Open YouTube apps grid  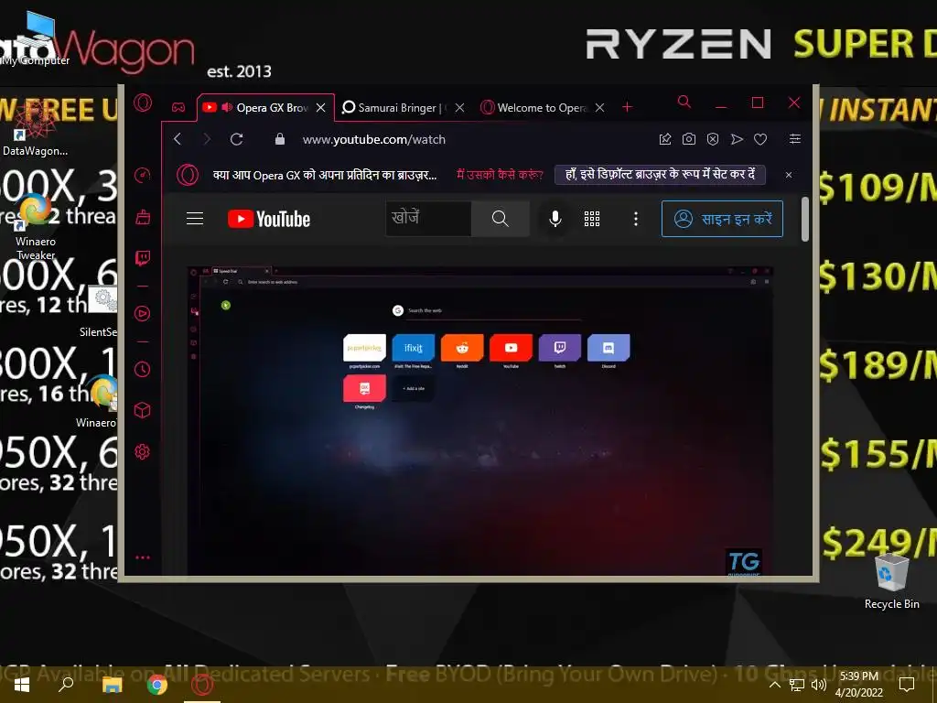click(592, 219)
